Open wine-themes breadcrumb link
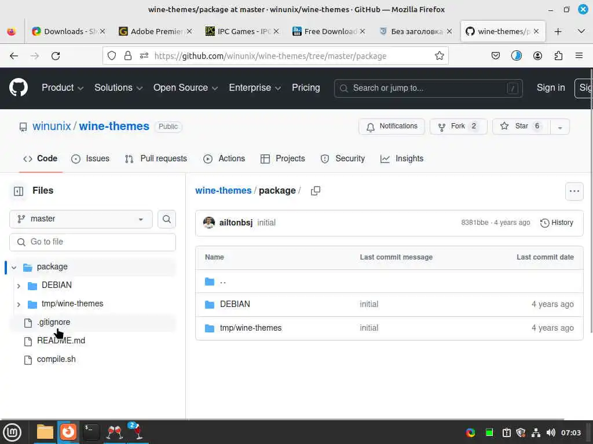The width and height of the screenshot is (593, 444). pyautogui.click(x=223, y=191)
